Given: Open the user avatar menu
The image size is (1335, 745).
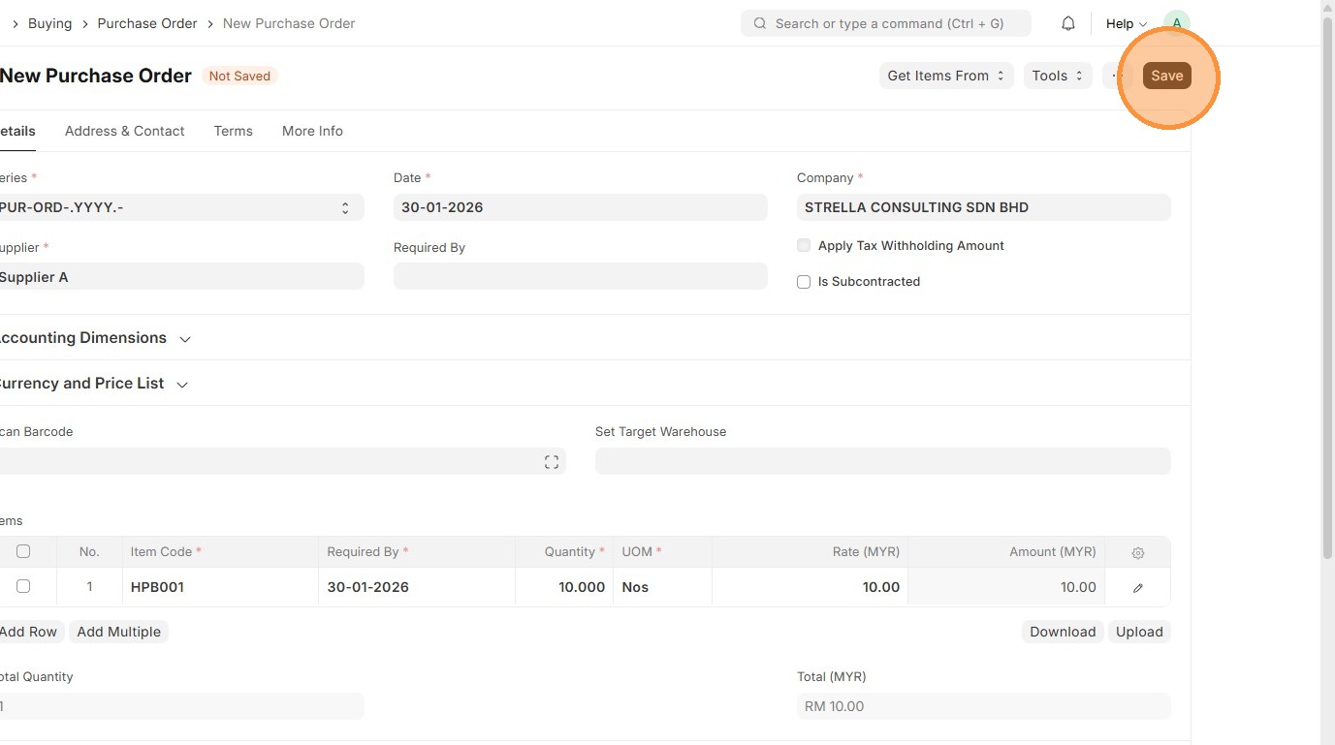Looking at the screenshot, I should (1176, 23).
